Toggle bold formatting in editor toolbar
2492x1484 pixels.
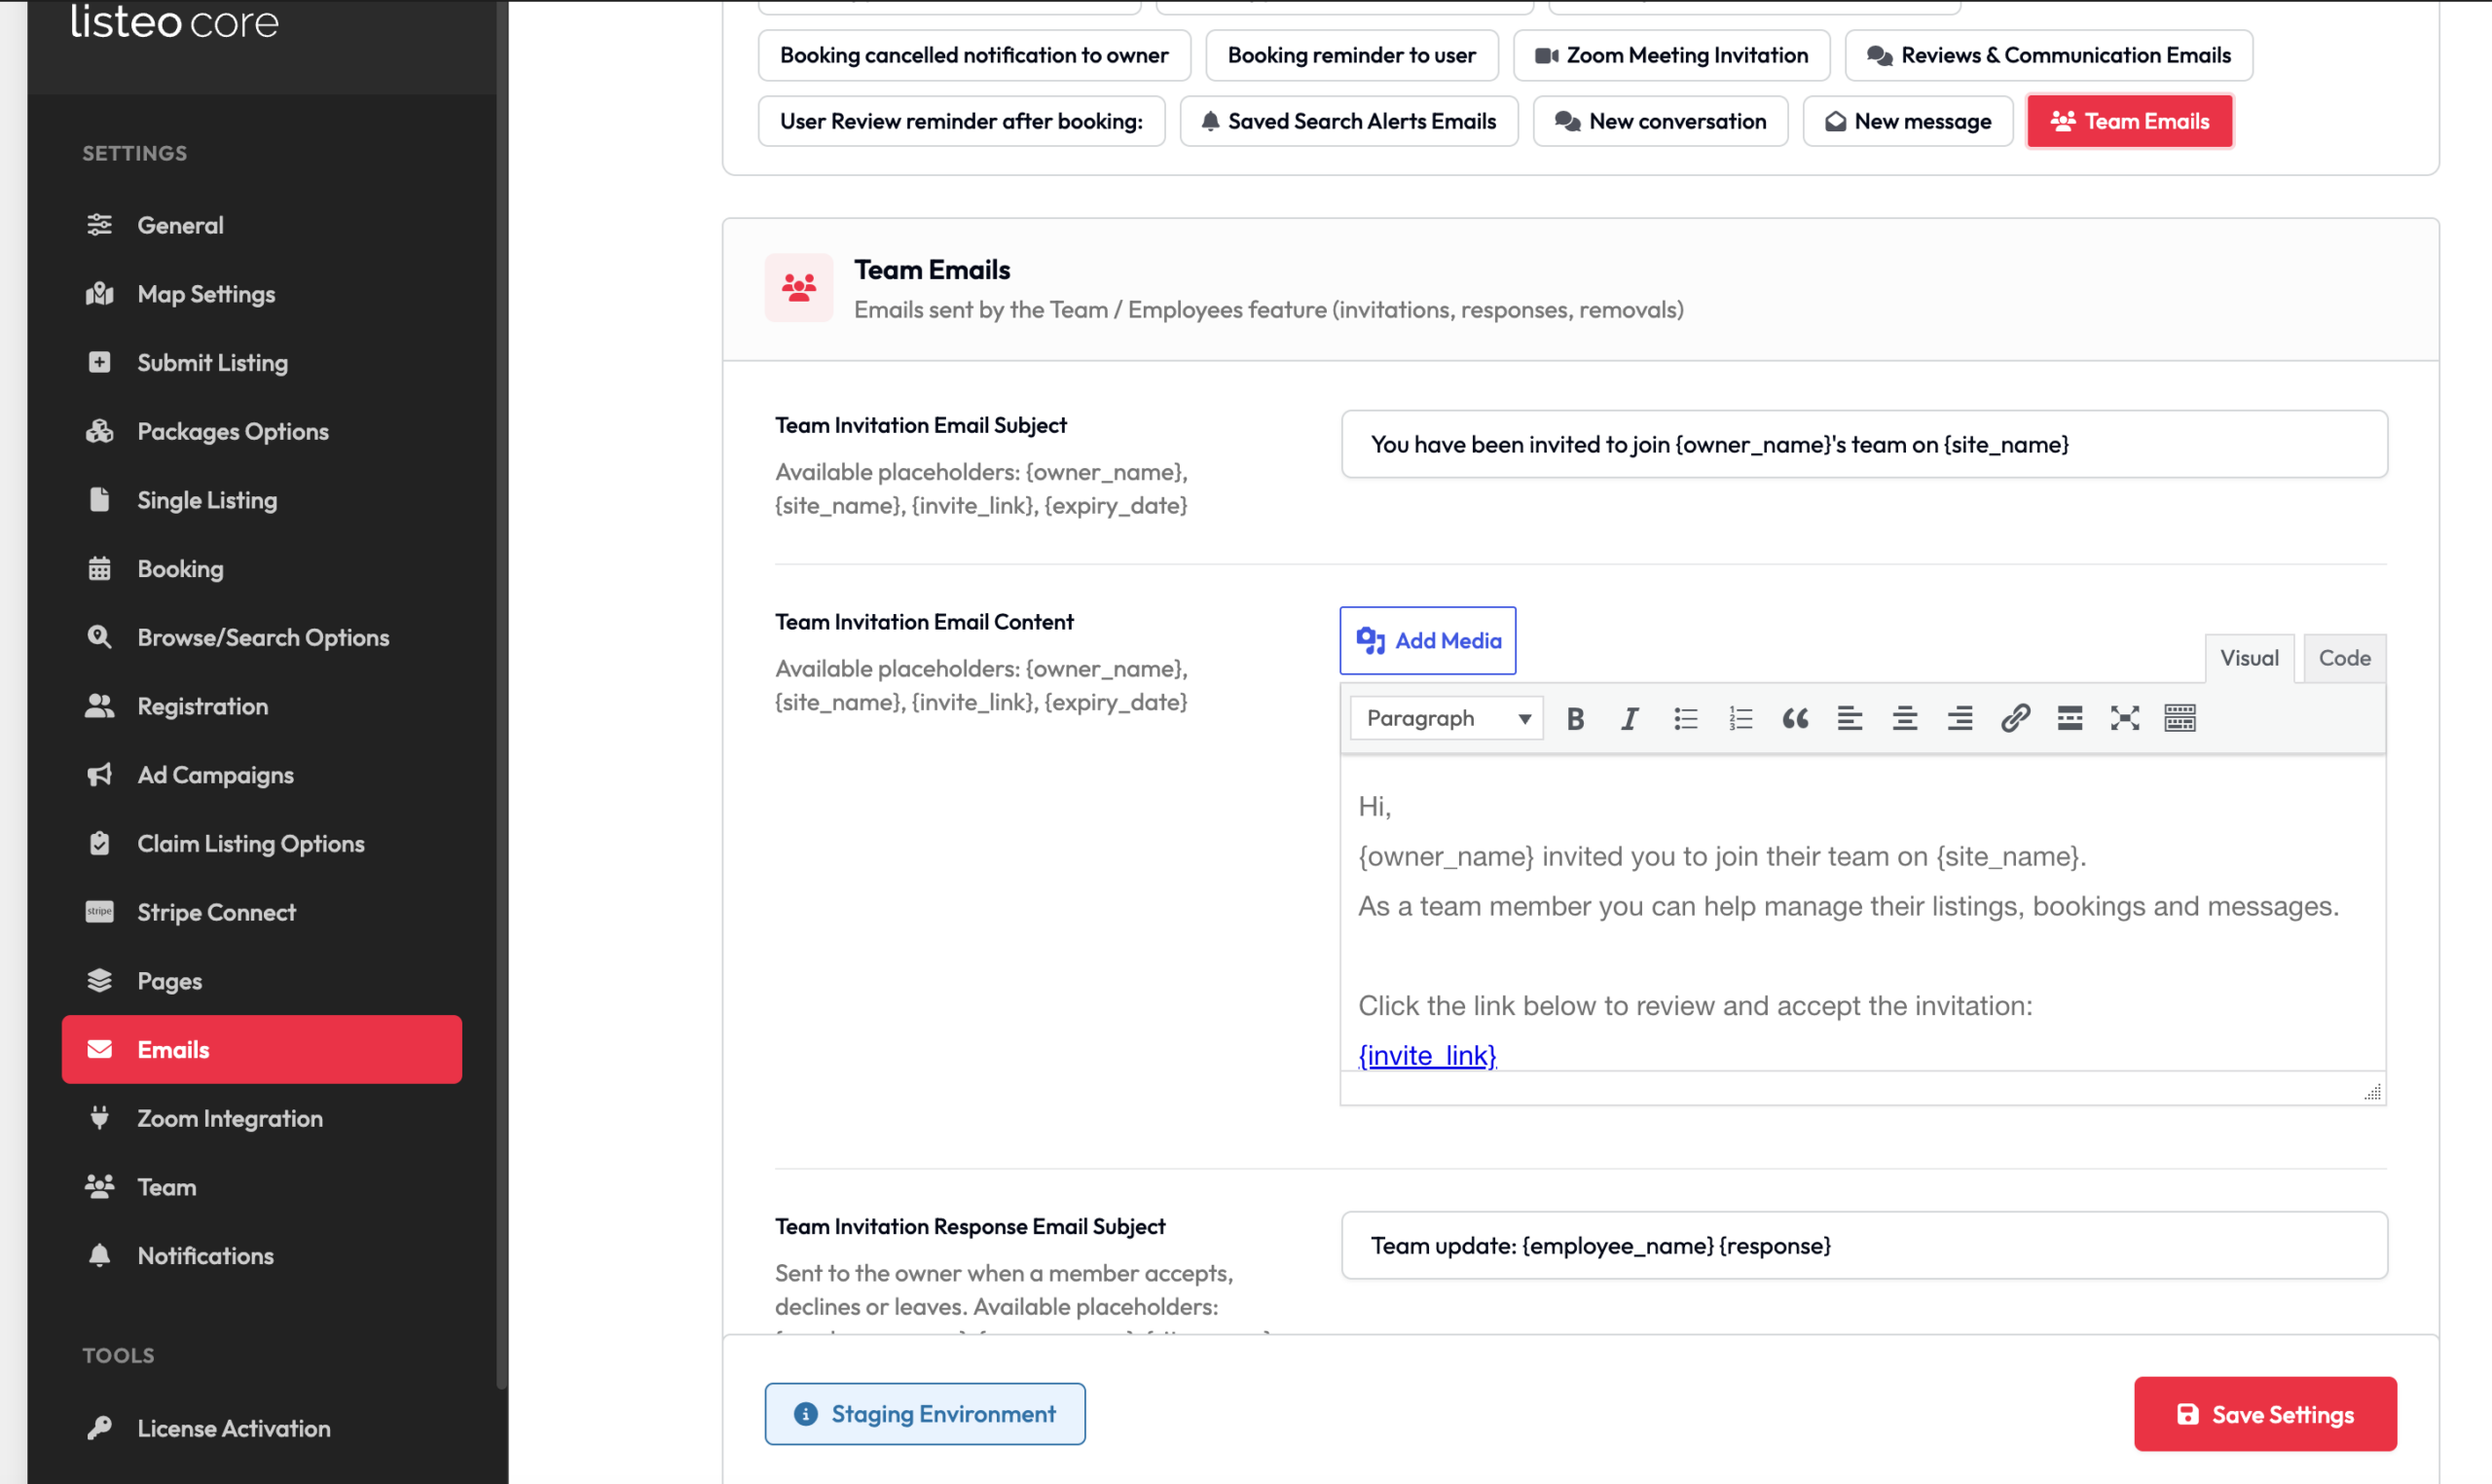tap(1575, 718)
